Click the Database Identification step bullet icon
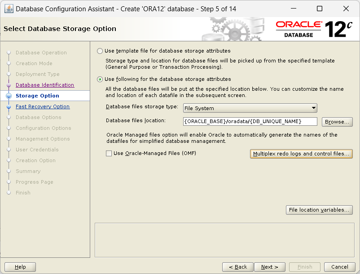This screenshot has height=274, width=360. [9, 85]
